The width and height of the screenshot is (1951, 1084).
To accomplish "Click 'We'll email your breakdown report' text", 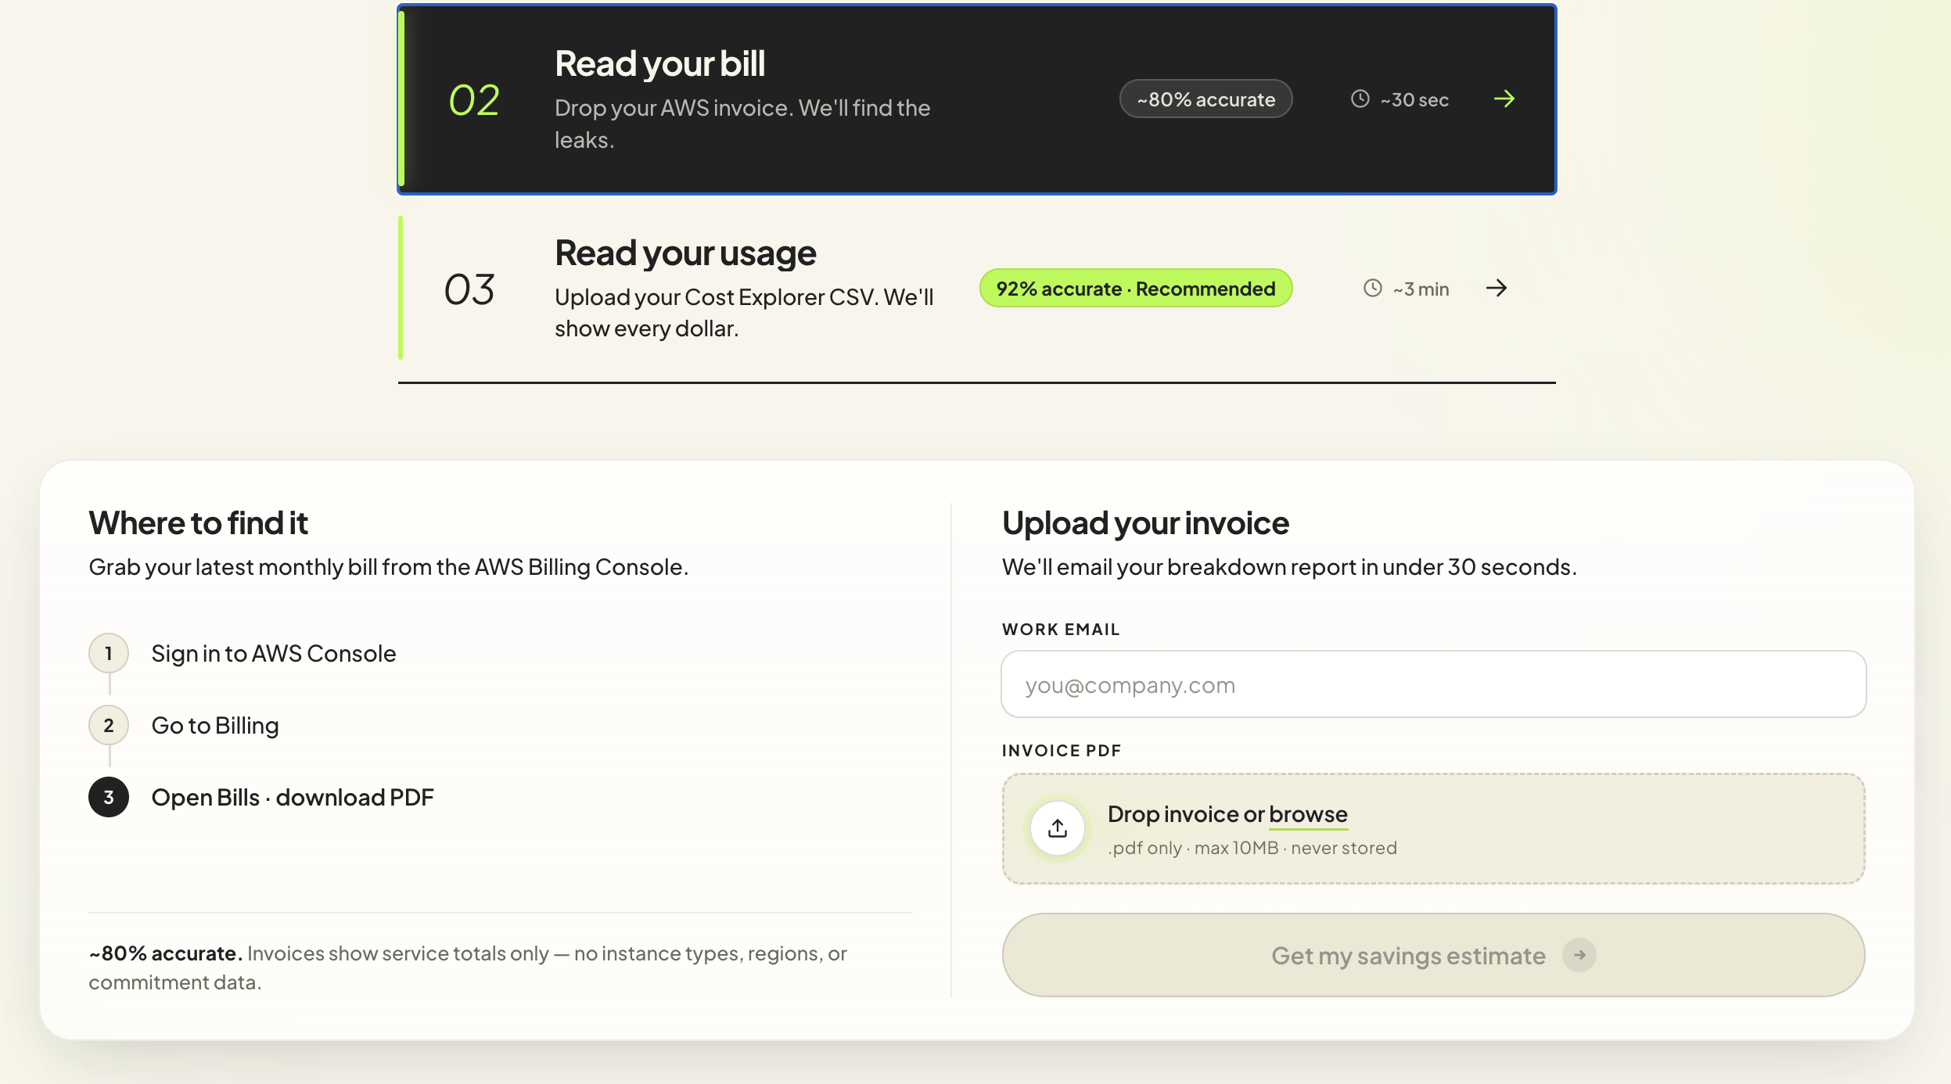I will pyautogui.click(x=1289, y=568).
